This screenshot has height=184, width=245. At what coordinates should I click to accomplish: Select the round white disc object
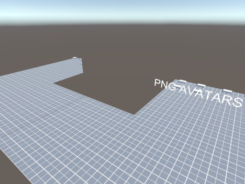(x=75, y=57)
